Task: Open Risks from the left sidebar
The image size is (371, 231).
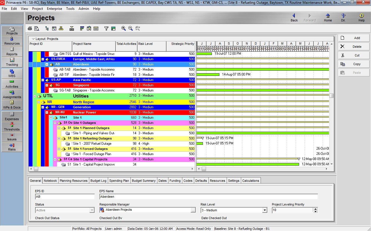Action: click(x=12, y=147)
